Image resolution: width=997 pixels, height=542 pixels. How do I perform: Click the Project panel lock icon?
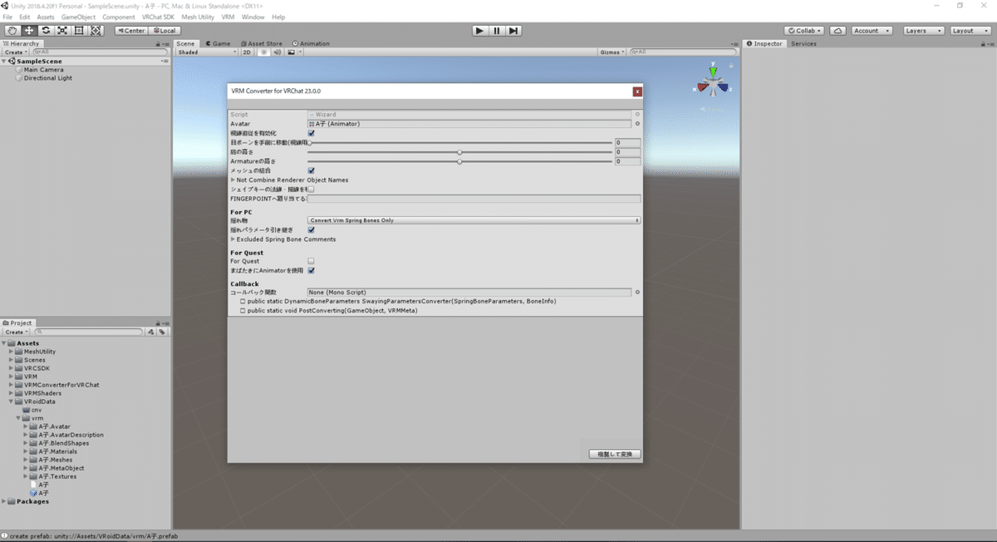coord(157,323)
